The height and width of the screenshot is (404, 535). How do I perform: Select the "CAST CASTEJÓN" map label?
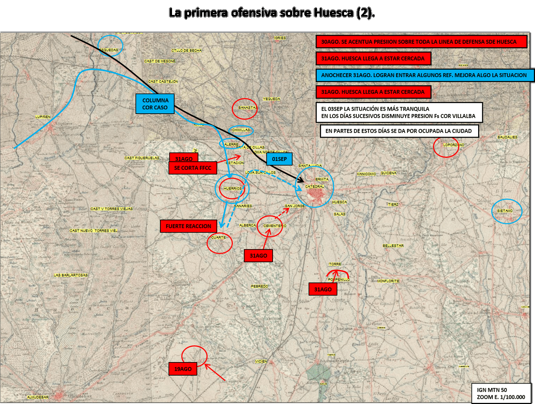pyautogui.click(x=163, y=82)
